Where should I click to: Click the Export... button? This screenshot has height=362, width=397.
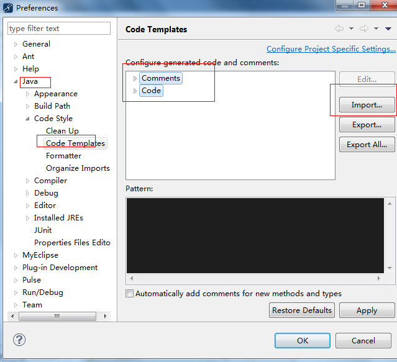(367, 125)
